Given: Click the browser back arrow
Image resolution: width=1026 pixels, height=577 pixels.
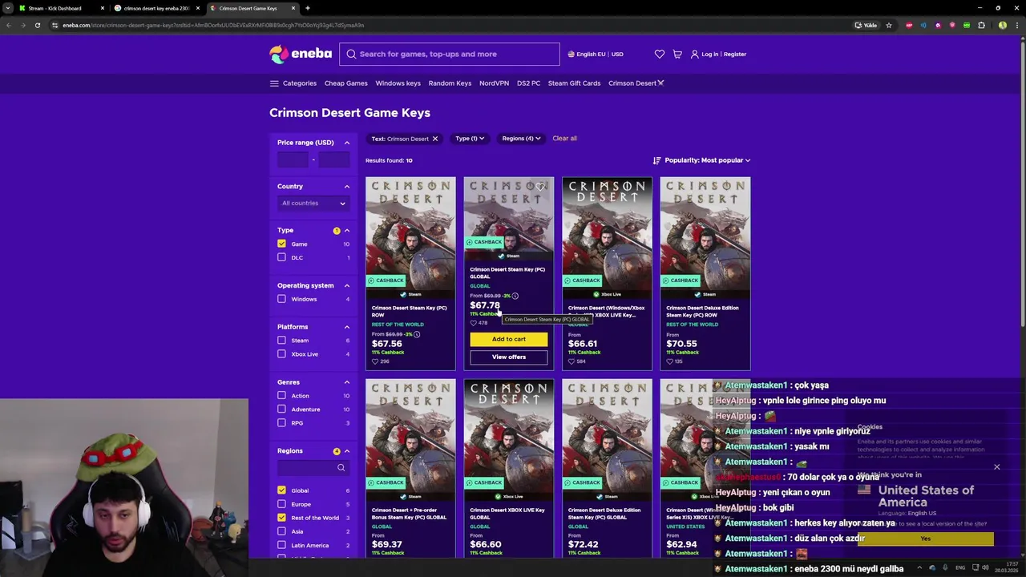Looking at the screenshot, I should (x=9, y=25).
